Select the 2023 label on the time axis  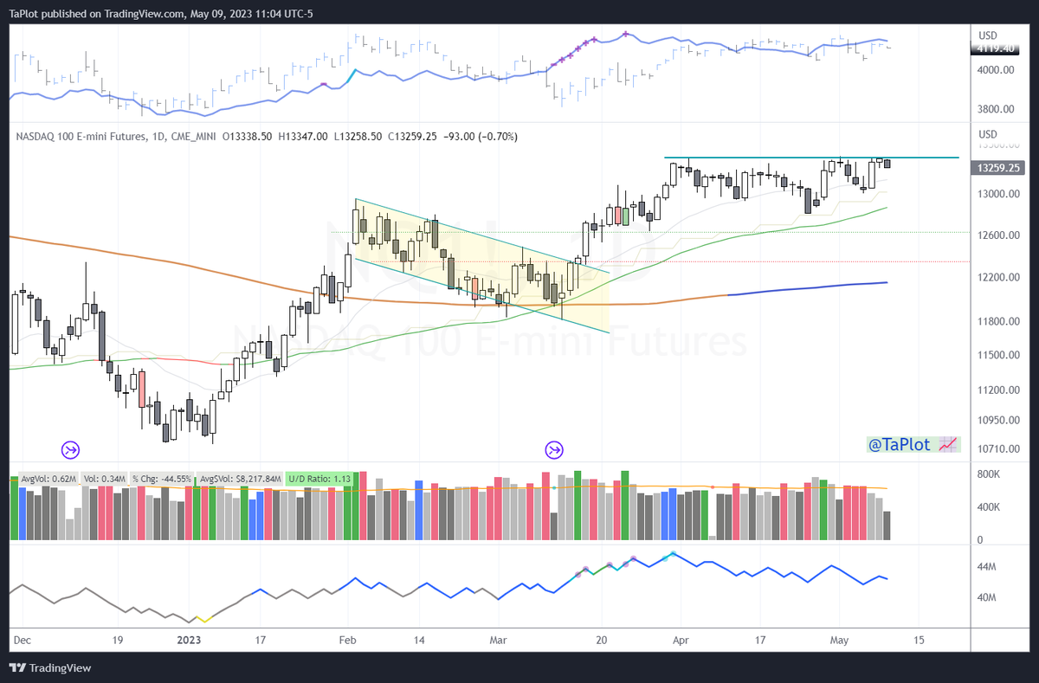pos(189,640)
